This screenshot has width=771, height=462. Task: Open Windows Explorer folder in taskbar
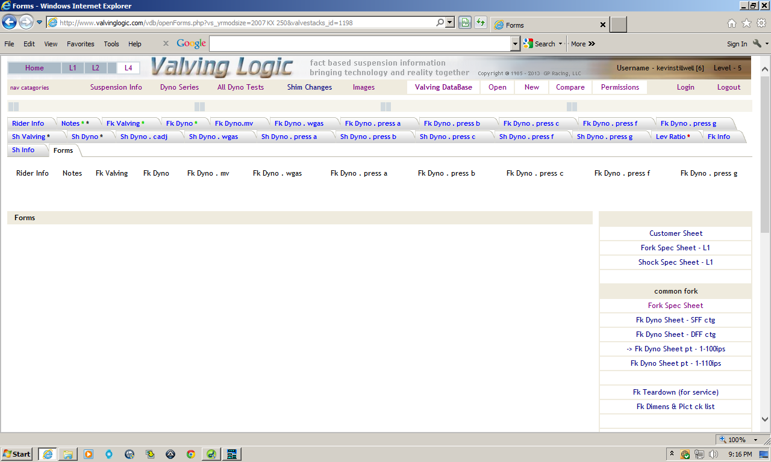click(67, 454)
